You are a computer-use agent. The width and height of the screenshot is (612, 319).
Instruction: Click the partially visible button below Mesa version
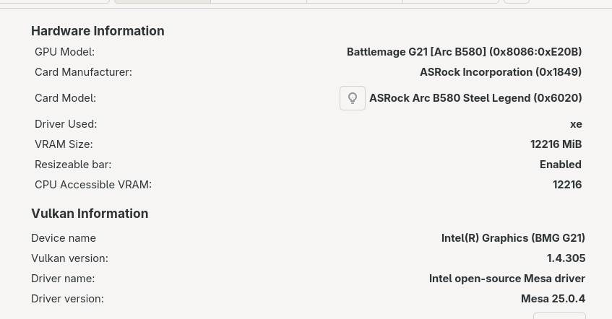click(559, 316)
